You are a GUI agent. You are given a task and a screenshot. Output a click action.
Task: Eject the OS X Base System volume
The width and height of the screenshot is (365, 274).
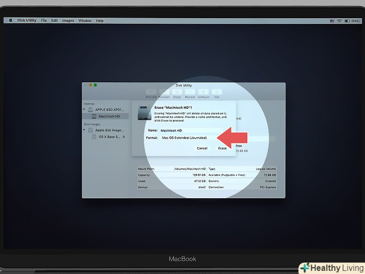[x=124, y=137]
